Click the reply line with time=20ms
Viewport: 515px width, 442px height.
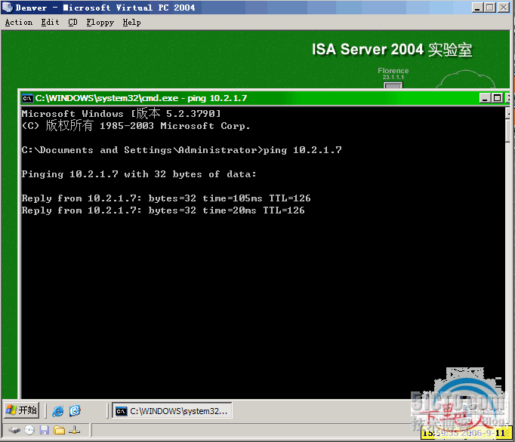163,210
